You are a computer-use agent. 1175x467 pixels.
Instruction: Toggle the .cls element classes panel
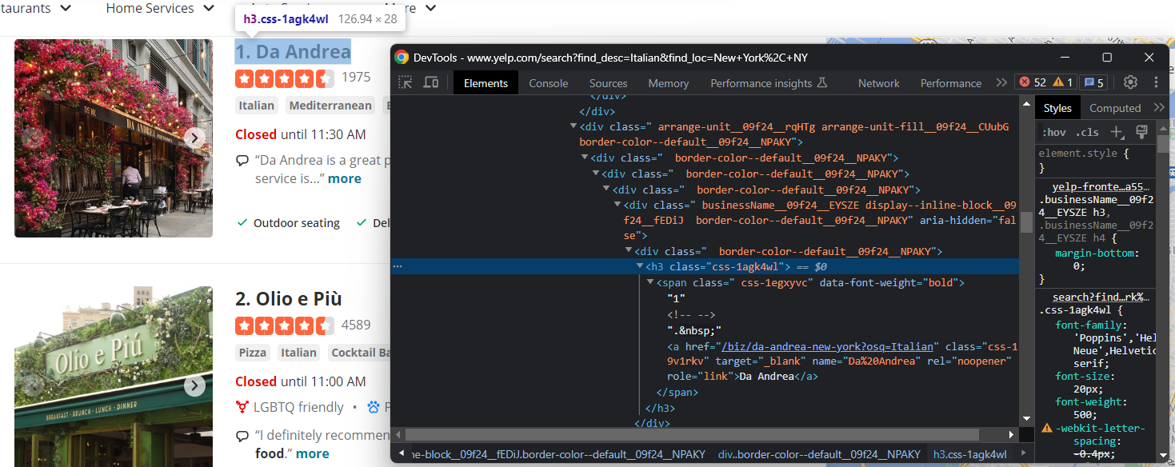click(1087, 133)
